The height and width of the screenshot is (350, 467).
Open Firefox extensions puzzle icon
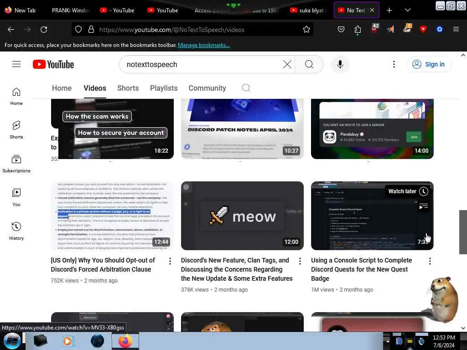click(358, 30)
